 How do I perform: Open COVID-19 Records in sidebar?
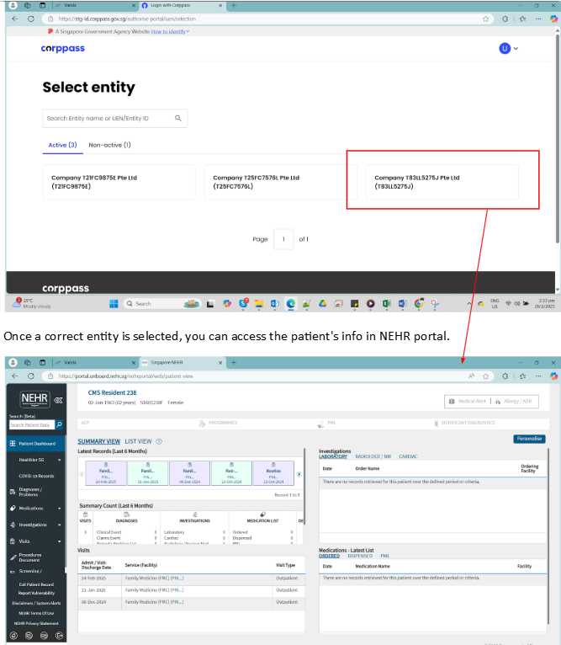36,476
